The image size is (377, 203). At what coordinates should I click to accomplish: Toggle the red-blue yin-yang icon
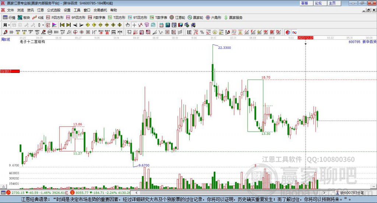(288, 32)
